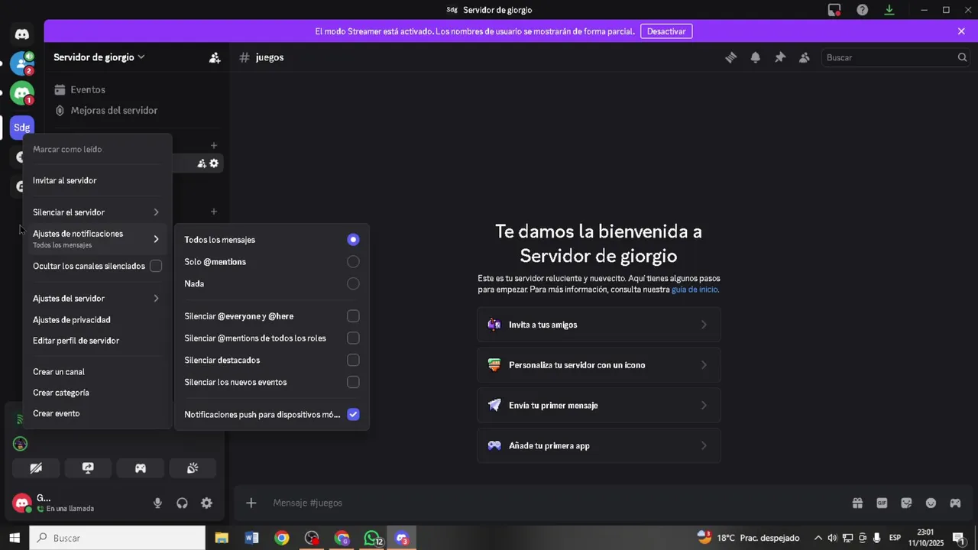978x550 pixels.
Task: Choose Invitar al servidor
Action: [97, 180]
